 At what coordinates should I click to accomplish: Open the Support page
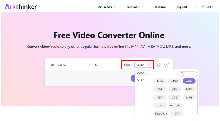click(182, 7)
